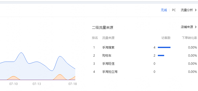Click the 07-10 date on chart axis
The height and width of the screenshot is (91, 198).
coord(14,84)
